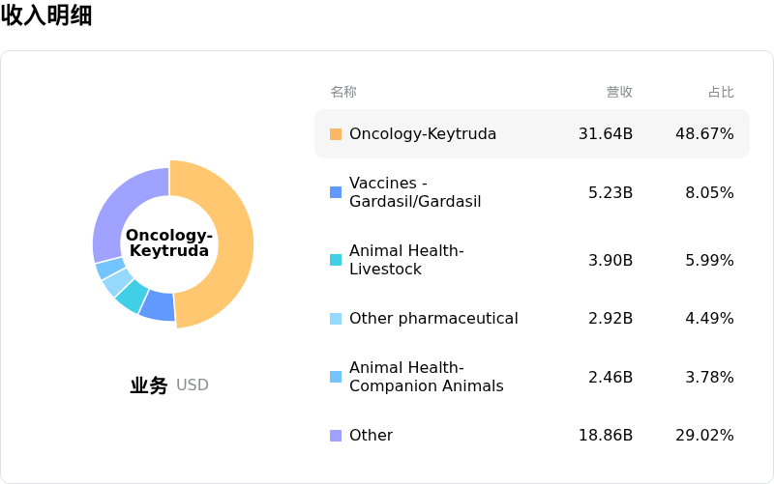
Task: Click the 营收 column header
Action: click(x=619, y=93)
